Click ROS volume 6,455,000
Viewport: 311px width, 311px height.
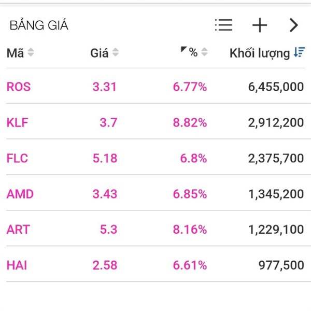[x=276, y=87]
